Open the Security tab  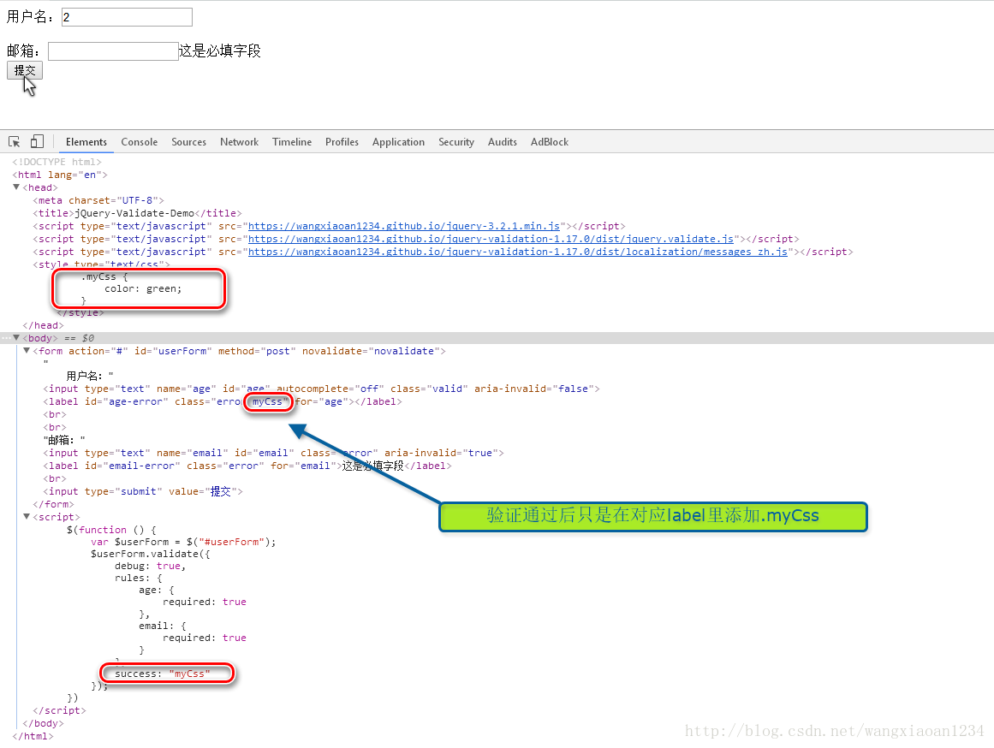pos(455,142)
